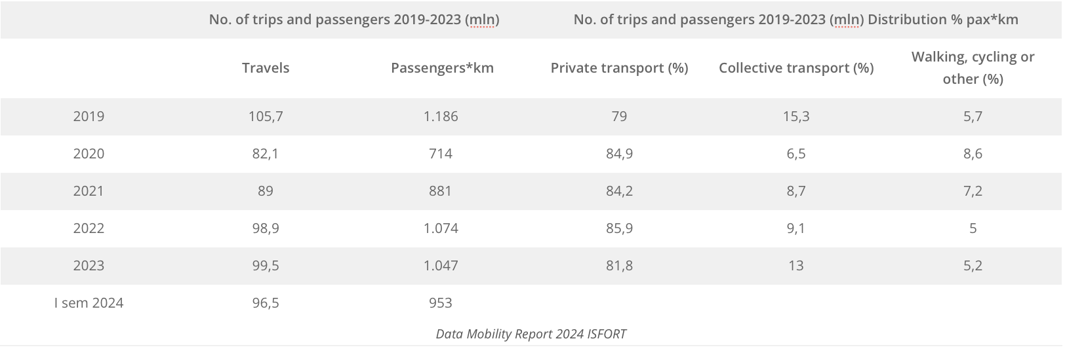Click the Travels column header
This screenshot has height=360, width=1065.
pos(266,68)
